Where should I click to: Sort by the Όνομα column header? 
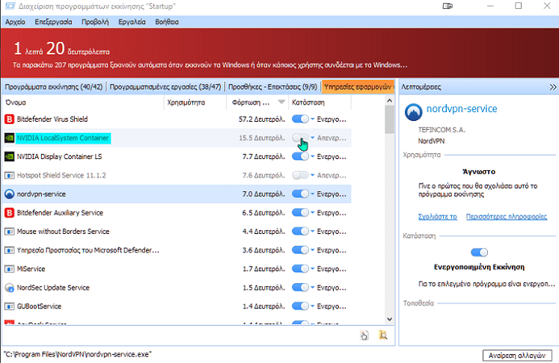pos(83,102)
